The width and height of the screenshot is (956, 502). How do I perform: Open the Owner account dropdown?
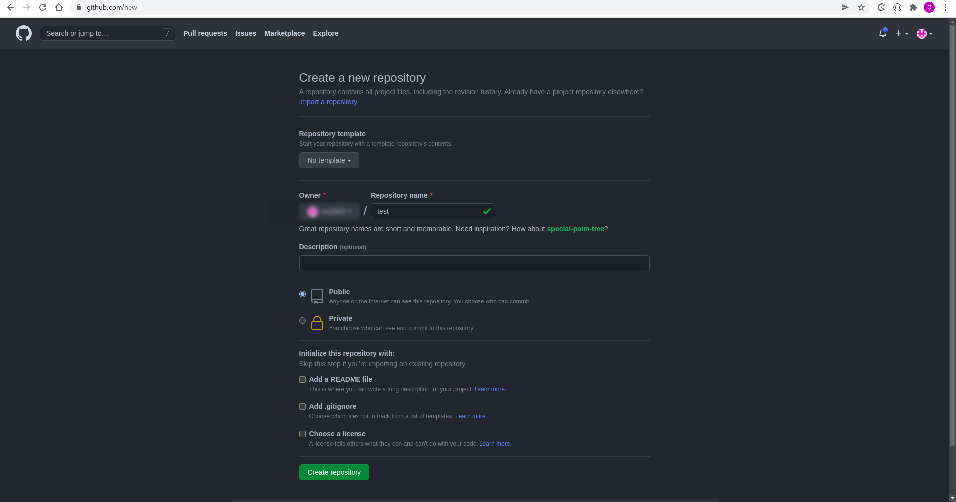point(329,211)
